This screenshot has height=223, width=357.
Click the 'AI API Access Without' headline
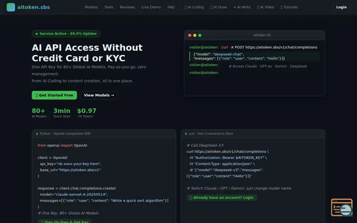[x=87, y=48]
